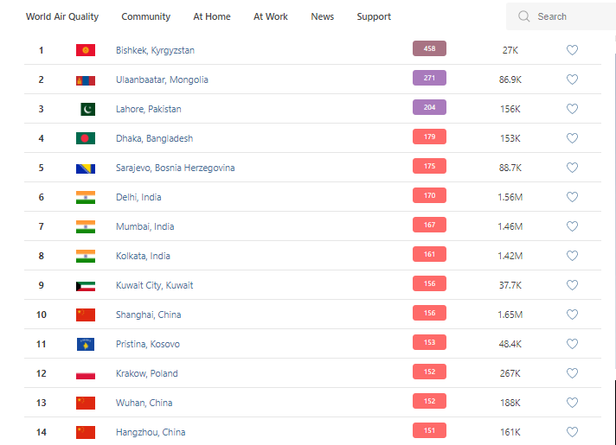
Task: Click the Pakistan flag beside Lahore
Action: coord(87,109)
